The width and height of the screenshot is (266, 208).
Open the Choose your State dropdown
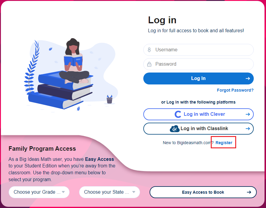(110, 192)
